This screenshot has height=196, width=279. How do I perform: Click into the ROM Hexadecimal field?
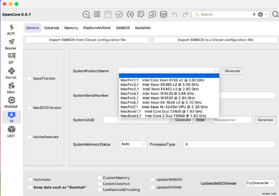coord(232,120)
